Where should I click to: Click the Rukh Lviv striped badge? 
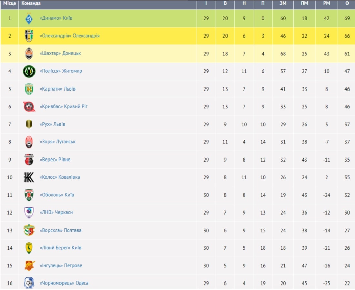[x=29, y=124]
